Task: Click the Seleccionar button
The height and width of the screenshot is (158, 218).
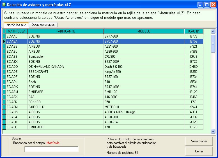Action: coord(199,141)
